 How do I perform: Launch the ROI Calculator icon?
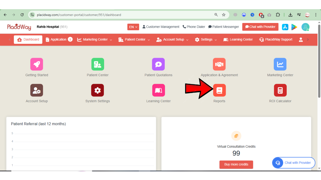(x=280, y=90)
